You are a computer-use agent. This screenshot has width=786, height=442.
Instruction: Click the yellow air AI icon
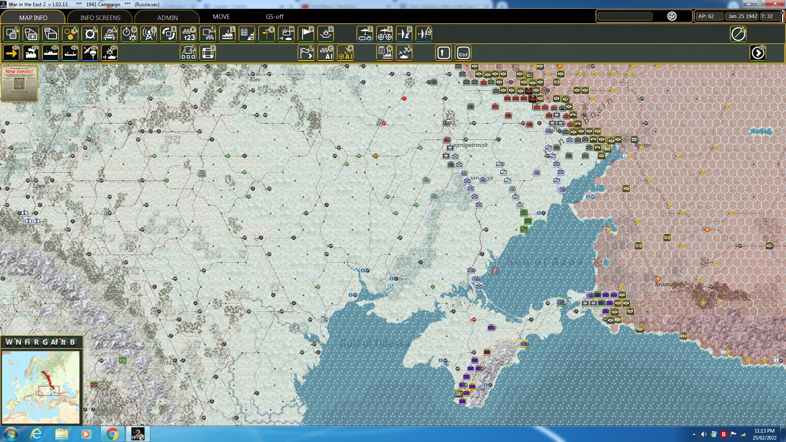tap(346, 53)
